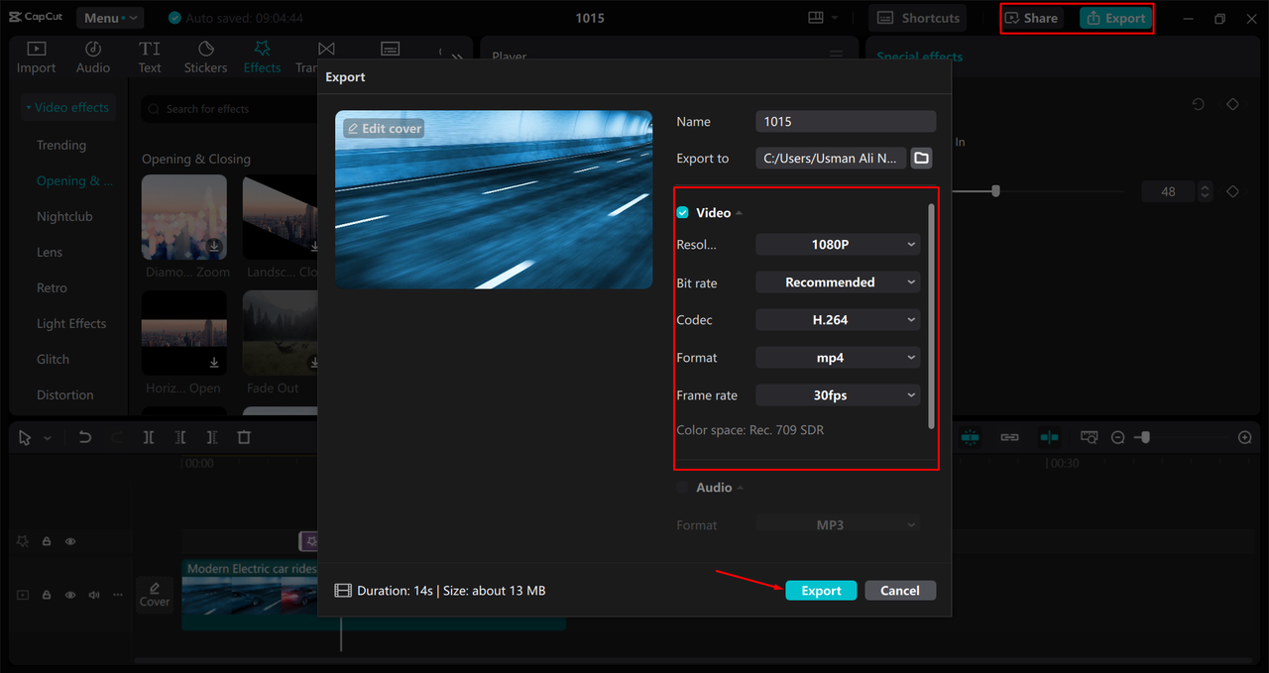The height and width of the screenshot is (673, 1269).
Task: Click the linkage chain icon in timeline
Action: pos(1009,437)
